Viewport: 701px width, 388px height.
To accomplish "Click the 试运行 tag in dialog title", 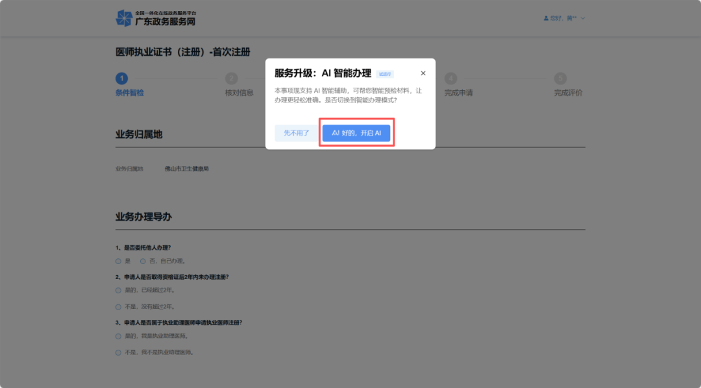I will (x=385, y=74).
